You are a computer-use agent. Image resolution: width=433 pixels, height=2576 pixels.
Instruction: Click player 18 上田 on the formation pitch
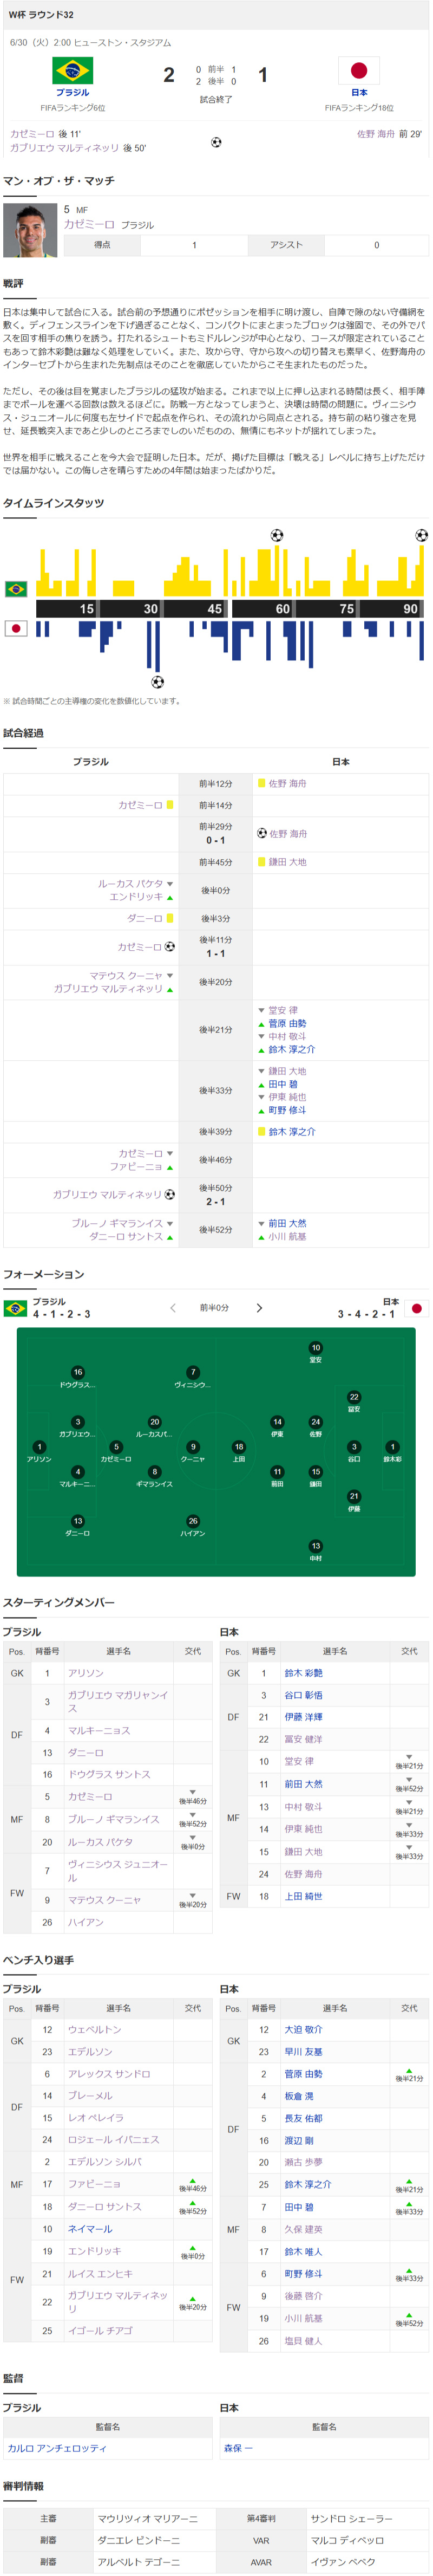pos(238,1452)
